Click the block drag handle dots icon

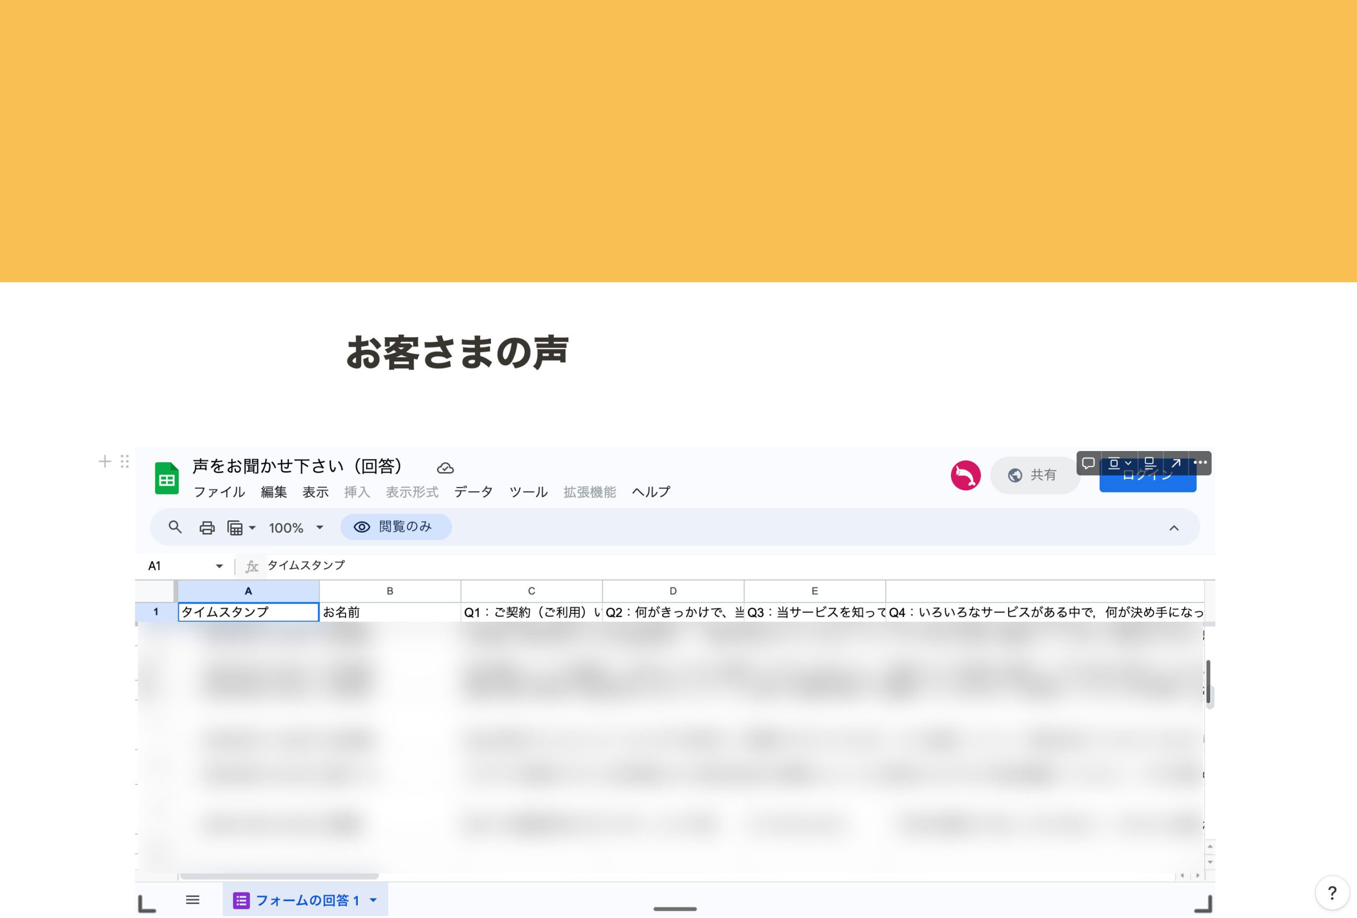click(125, 462)
